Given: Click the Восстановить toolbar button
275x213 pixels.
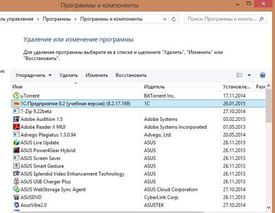Looking at the screenshot, I should coord(131,75).
